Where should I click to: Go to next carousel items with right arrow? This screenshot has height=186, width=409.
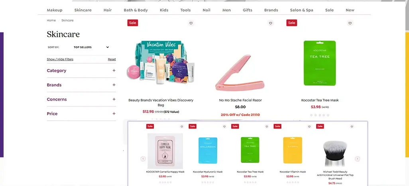point(357,159)
